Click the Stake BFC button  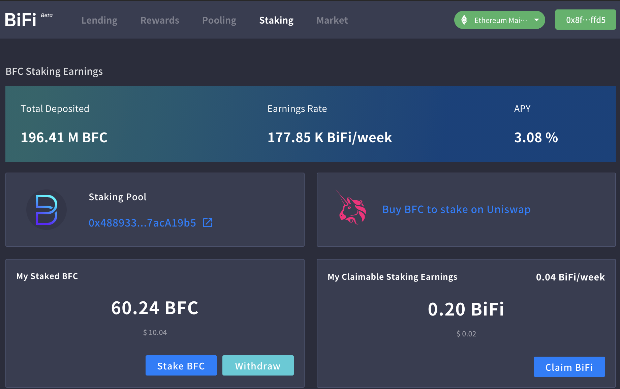181,365
